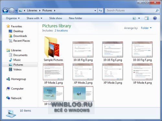Click the 10 items status text
This screenshot has width=162, height=121.
pos(25,111)
